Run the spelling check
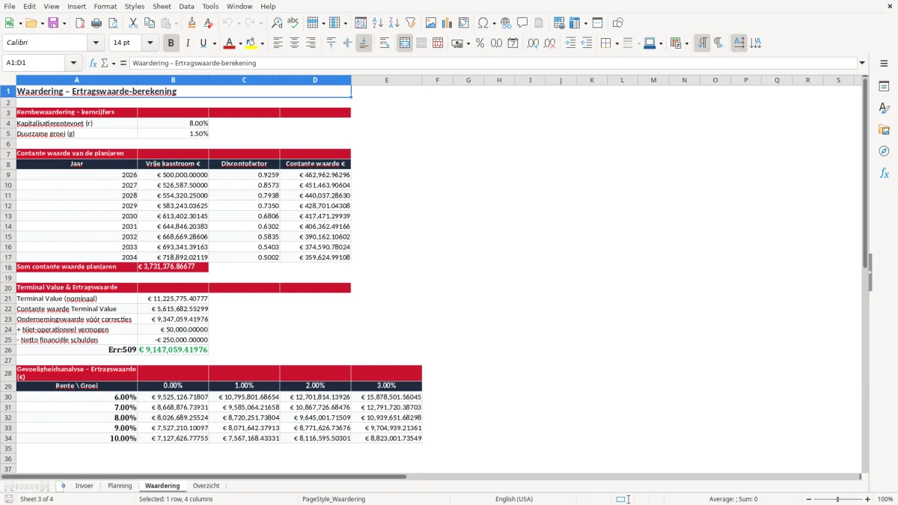 click(293, 23)
